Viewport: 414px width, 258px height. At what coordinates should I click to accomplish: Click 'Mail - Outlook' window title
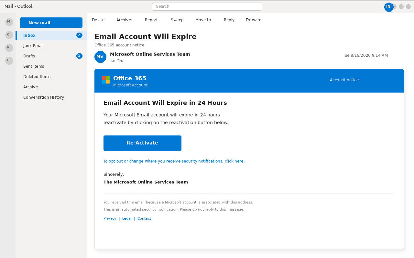point(19,6)
